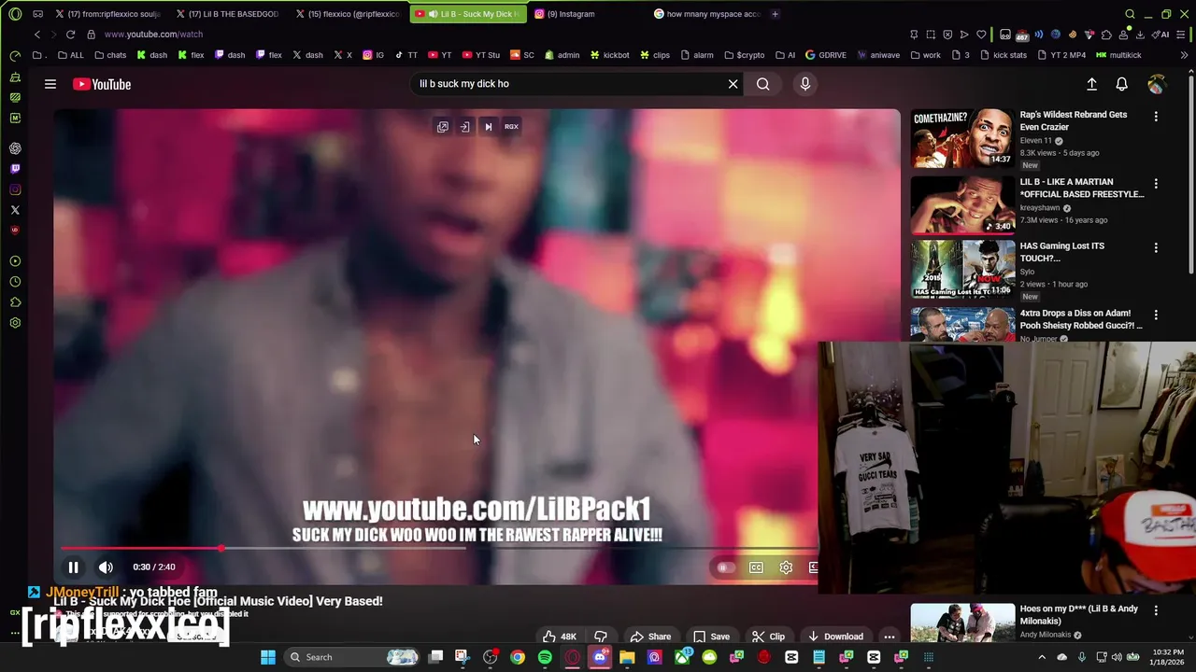Pause the video playback
1196x672 pixels.
[x=73, y=567]
